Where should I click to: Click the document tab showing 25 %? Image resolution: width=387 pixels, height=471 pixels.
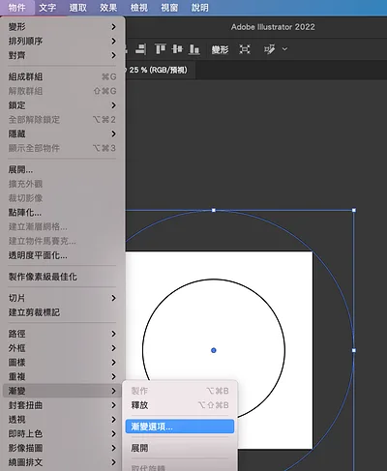158,70
